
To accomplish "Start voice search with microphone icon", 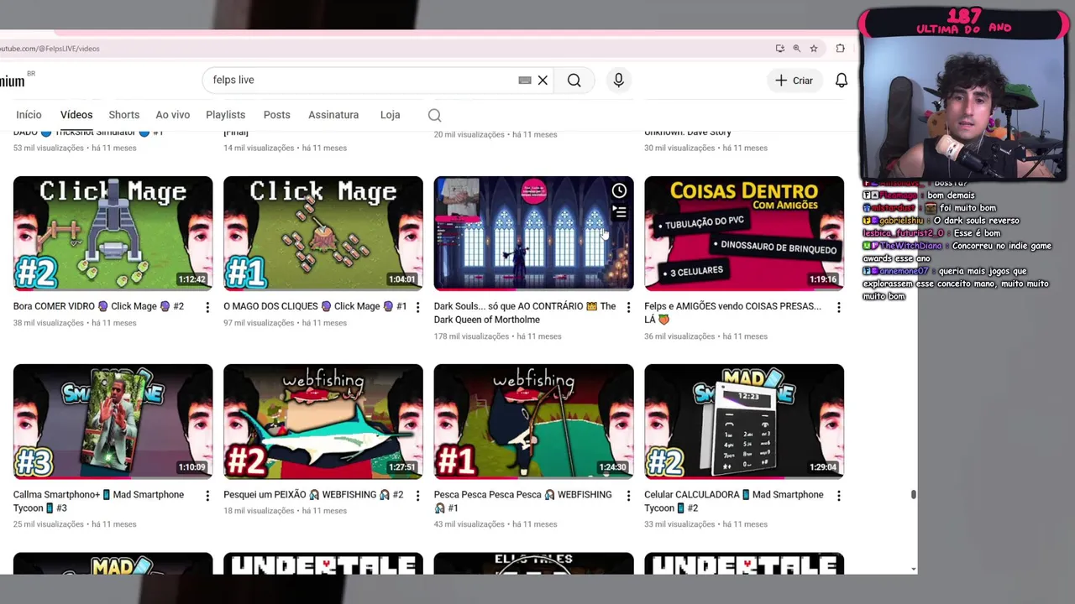I will (619, 81).
